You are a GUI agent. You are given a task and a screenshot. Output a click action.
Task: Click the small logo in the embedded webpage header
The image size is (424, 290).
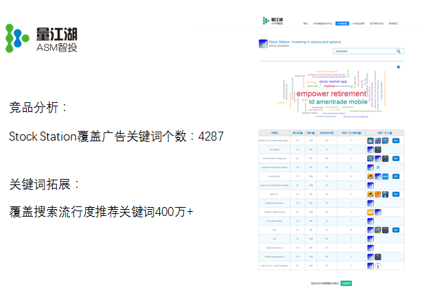(x=272, y=21)
